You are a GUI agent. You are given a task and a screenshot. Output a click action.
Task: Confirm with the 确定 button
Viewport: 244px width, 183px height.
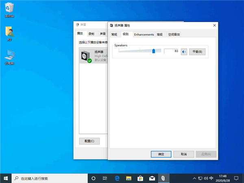(x=161, y=154)
